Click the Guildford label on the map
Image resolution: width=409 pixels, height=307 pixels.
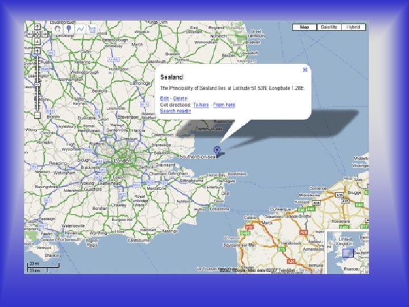(93, 189)
